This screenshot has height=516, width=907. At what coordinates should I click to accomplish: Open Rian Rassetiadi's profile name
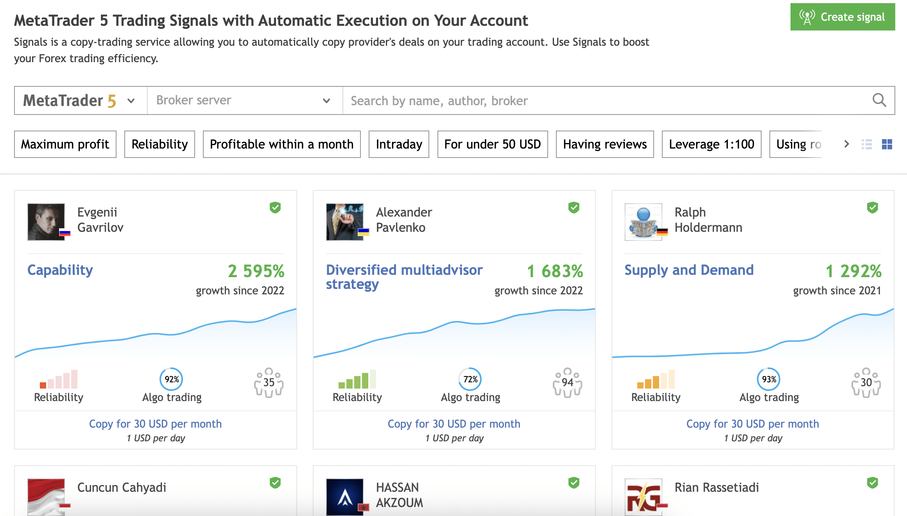point(717,487)
